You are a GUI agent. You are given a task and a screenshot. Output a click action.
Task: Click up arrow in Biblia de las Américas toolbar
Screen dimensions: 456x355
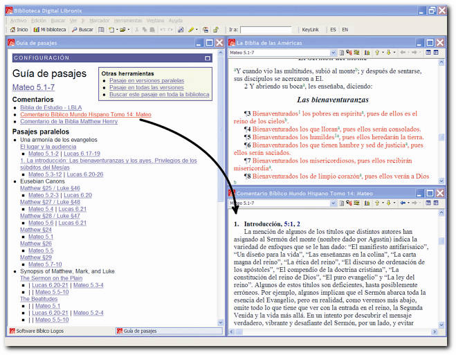[378, 53]
